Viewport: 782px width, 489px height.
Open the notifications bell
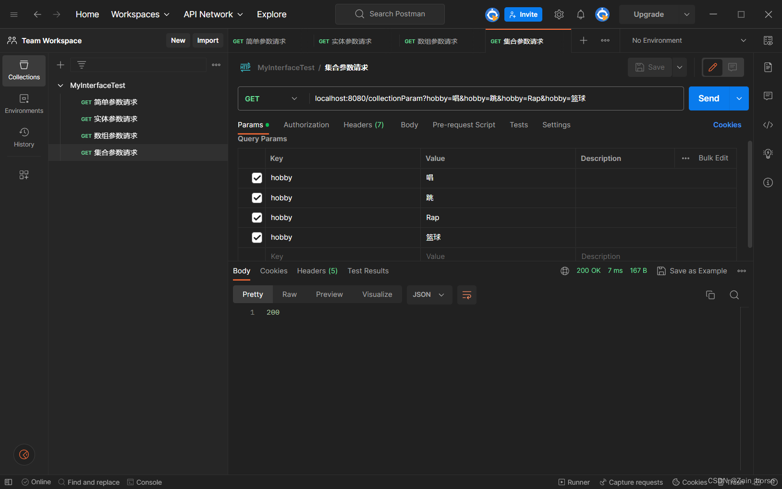(581, 14)
